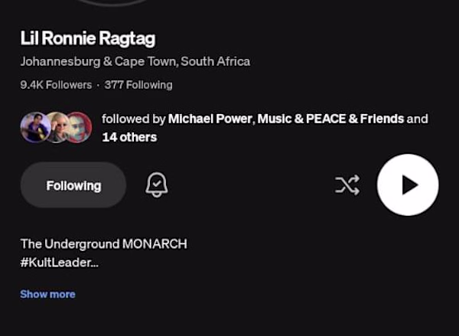This screenshot has height=336, width=459.
Task: Open the 9.4K Followers list
Action: (56, 85)
